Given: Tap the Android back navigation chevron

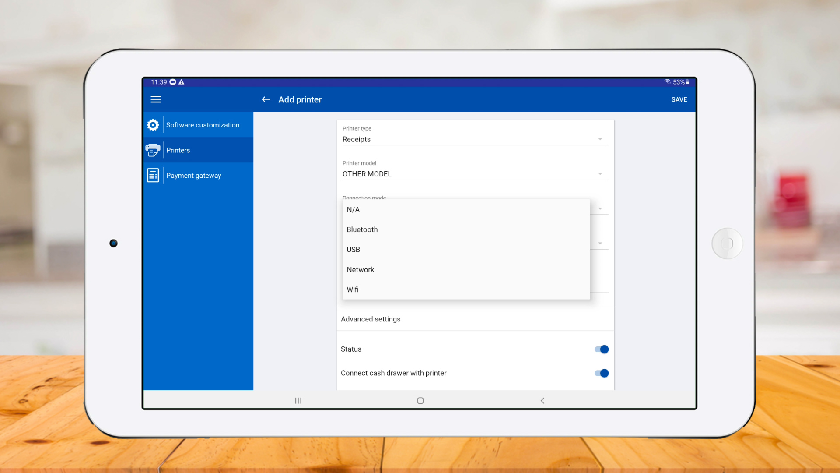Looking at the screenshot, I should pyautogui.click(x=542, y=401).
